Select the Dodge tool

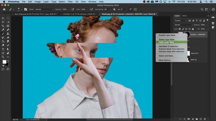click(x=3, y=45)
